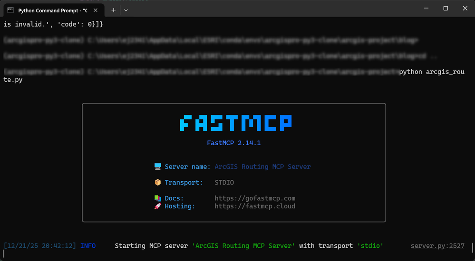
Task: Click the log timestamp [12/21/25 20:42:12]
Action: click(x=40, y=246)
